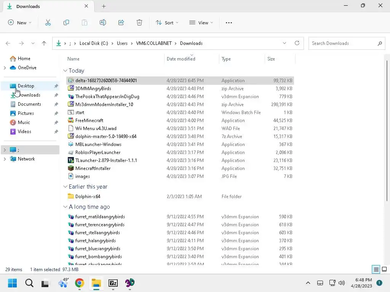Select the 3DMMAngryBirds zip archive

point(180,88)
